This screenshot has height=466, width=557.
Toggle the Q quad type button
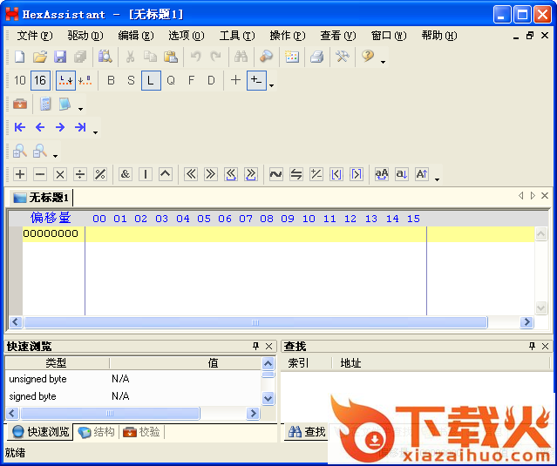pos(171,80)
